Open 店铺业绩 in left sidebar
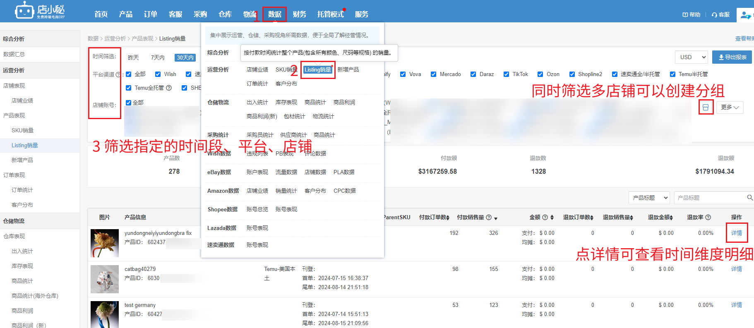The image size is (754, 328). pos(22,101)
